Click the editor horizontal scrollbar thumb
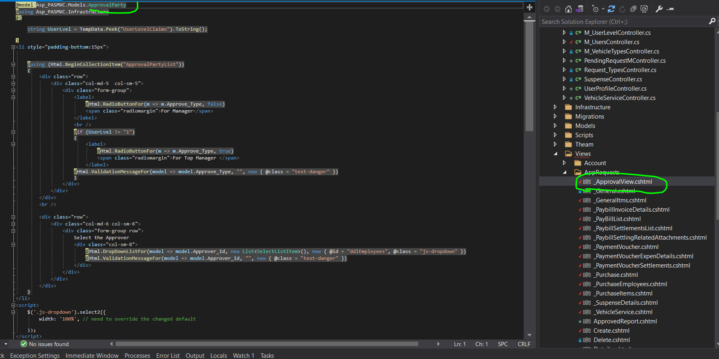Viewport: 719px width, 359px height. (x=267, y=344)
